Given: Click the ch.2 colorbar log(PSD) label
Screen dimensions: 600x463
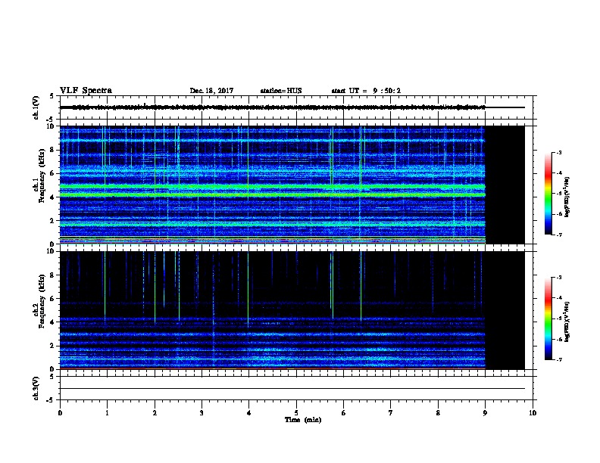Looking at the screenshot, I should coord(567,322).
